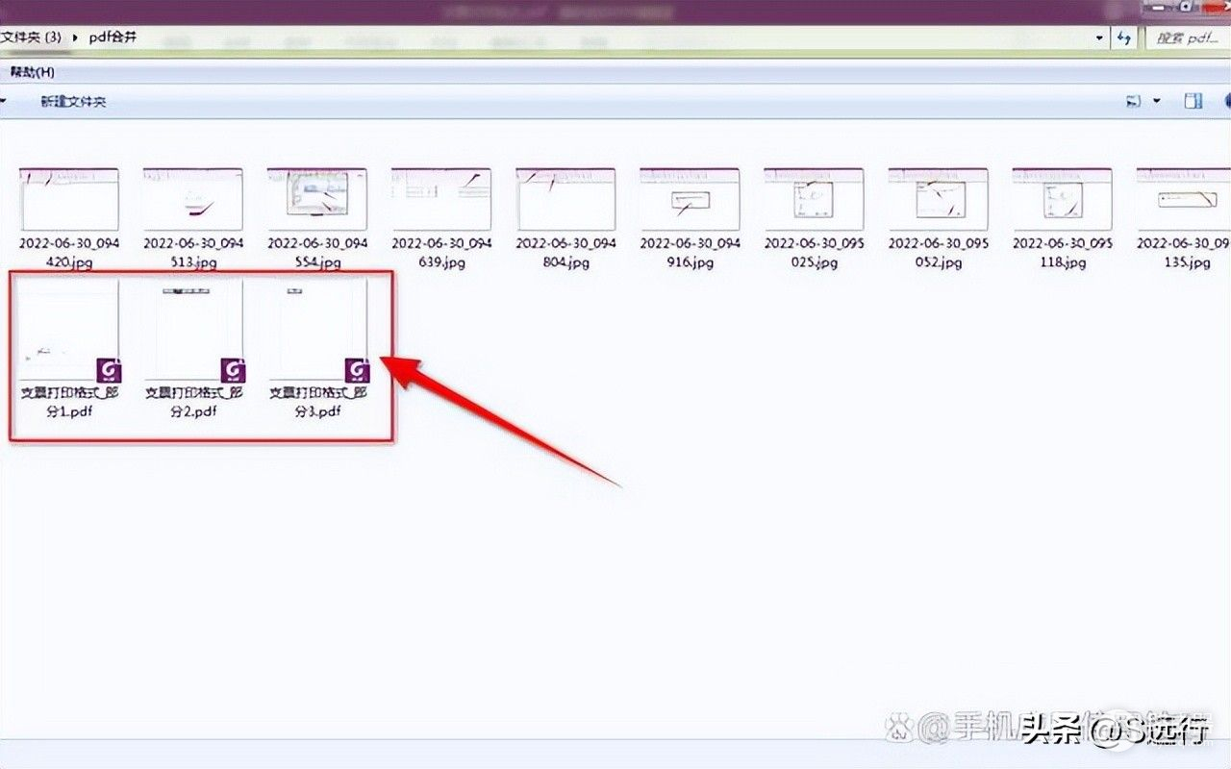Toggle the preview pane icon
1231x769 pixels.
pyautogui.click(x=1193, y=101)
